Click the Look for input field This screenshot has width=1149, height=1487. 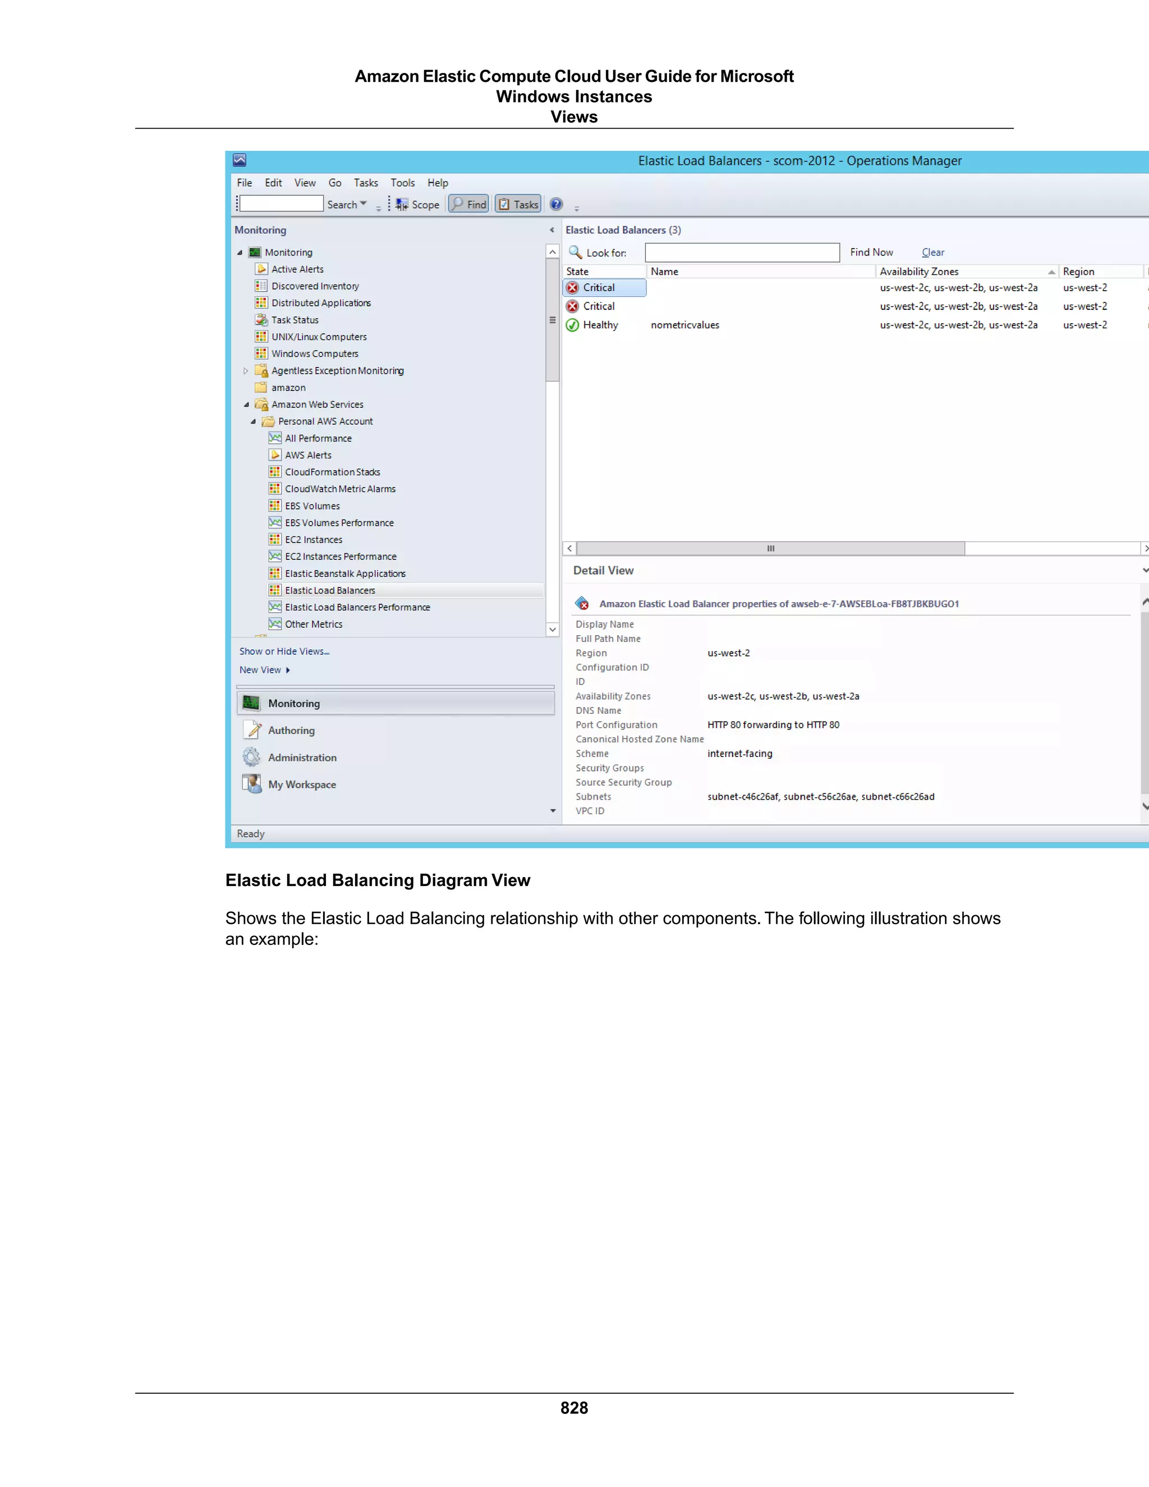point(742,253)
